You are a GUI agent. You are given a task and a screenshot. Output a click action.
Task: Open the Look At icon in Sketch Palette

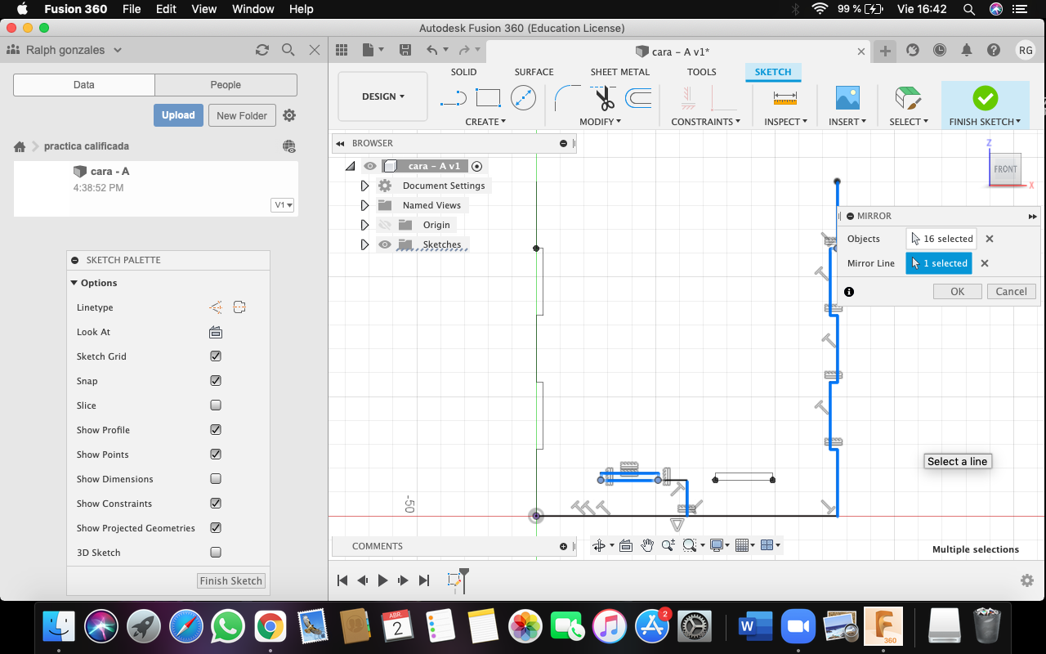tap(216, 332)
